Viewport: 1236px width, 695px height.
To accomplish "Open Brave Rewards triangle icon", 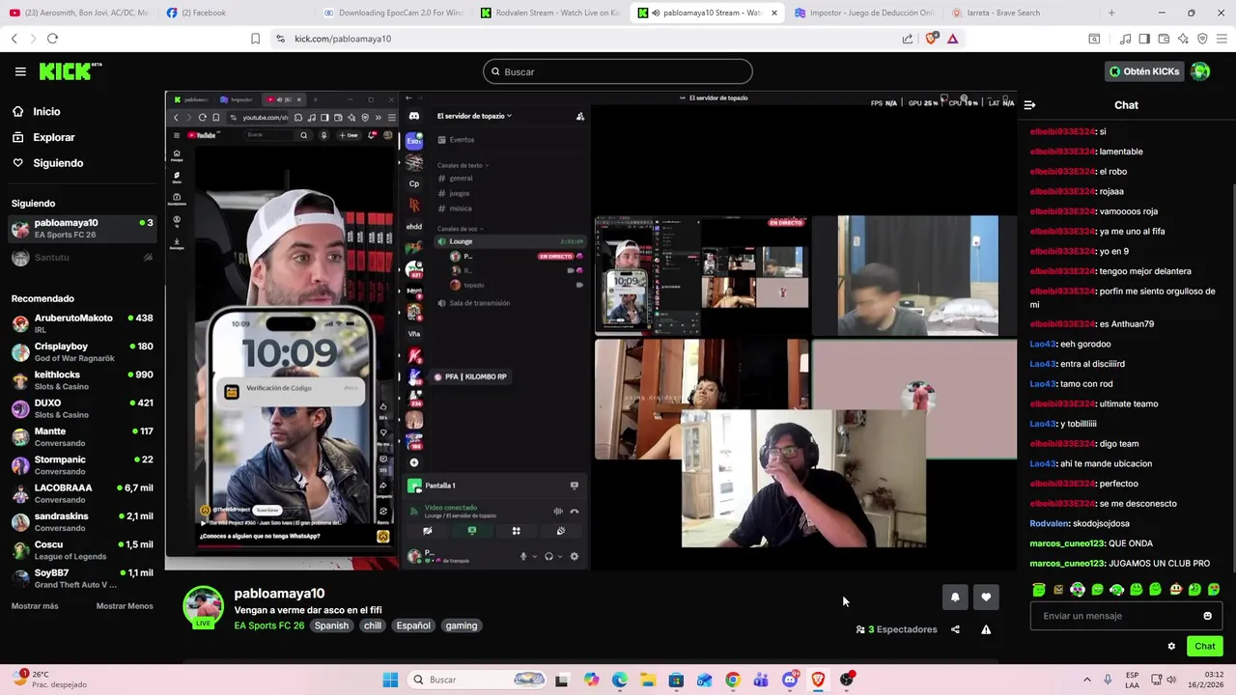I will pos(952,39).
